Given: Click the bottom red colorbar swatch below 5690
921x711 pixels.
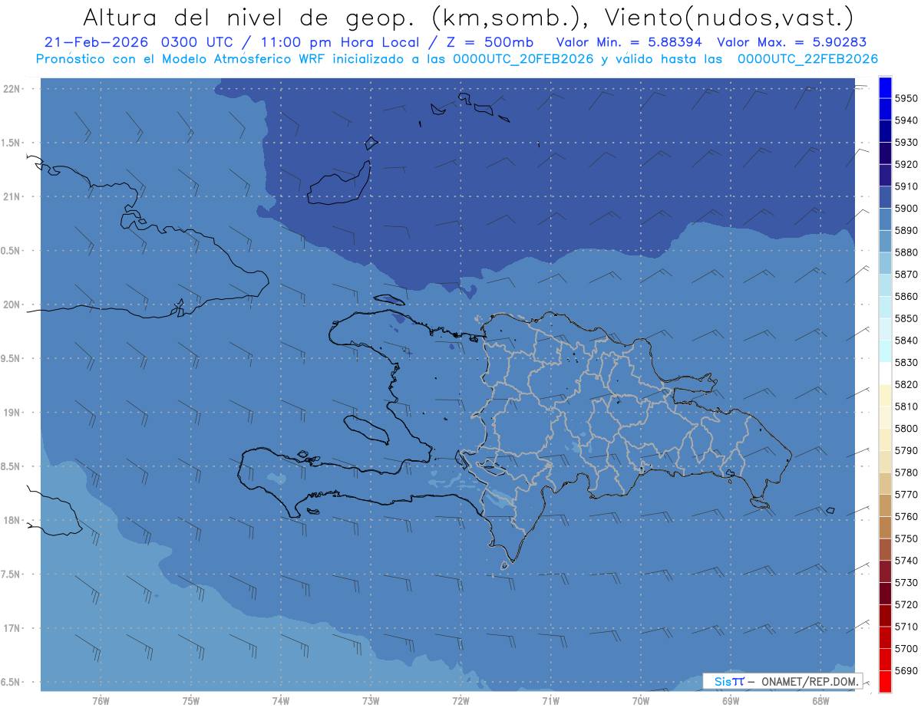Looking at the screenshot, I should [x=885, y=681].
